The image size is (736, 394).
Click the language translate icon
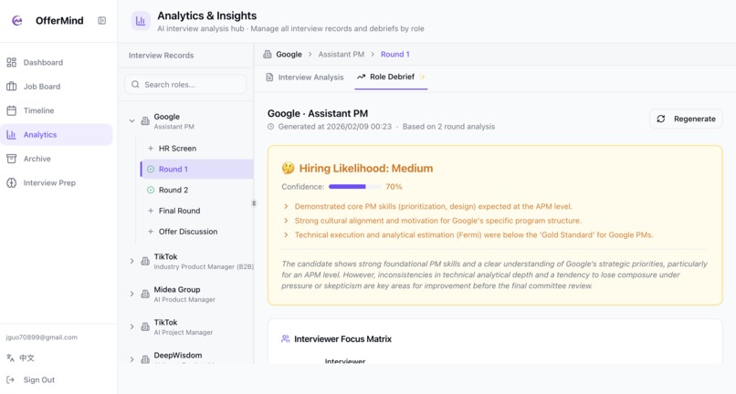(10, 358)
